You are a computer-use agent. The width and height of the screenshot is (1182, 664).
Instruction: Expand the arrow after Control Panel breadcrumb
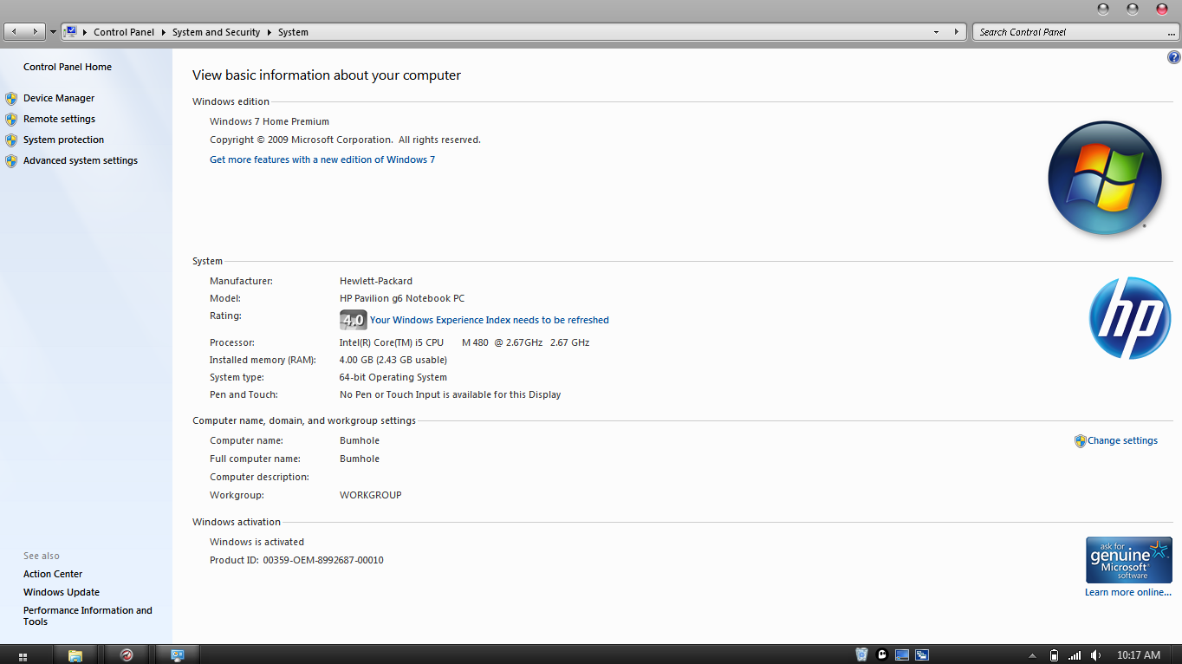[163, 32]
